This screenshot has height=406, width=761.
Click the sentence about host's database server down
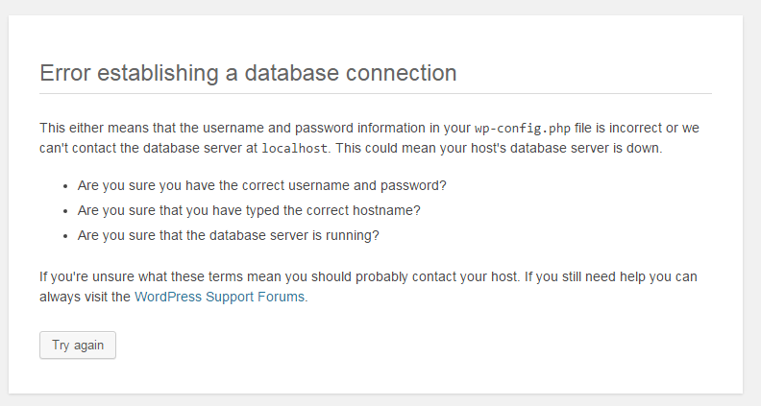(x=499, y=148)
